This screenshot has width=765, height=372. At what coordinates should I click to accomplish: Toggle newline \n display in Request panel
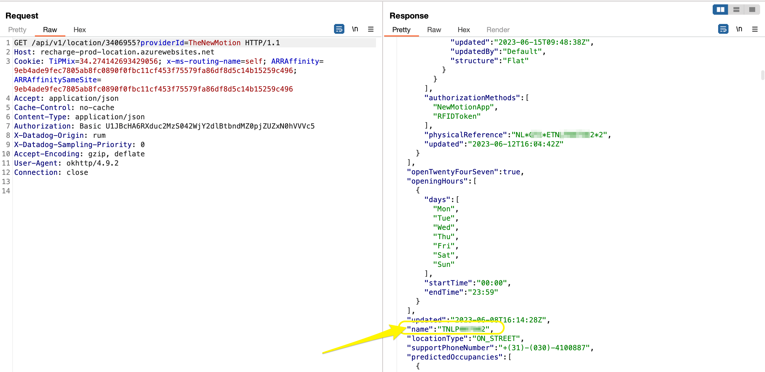click(355, 29)
